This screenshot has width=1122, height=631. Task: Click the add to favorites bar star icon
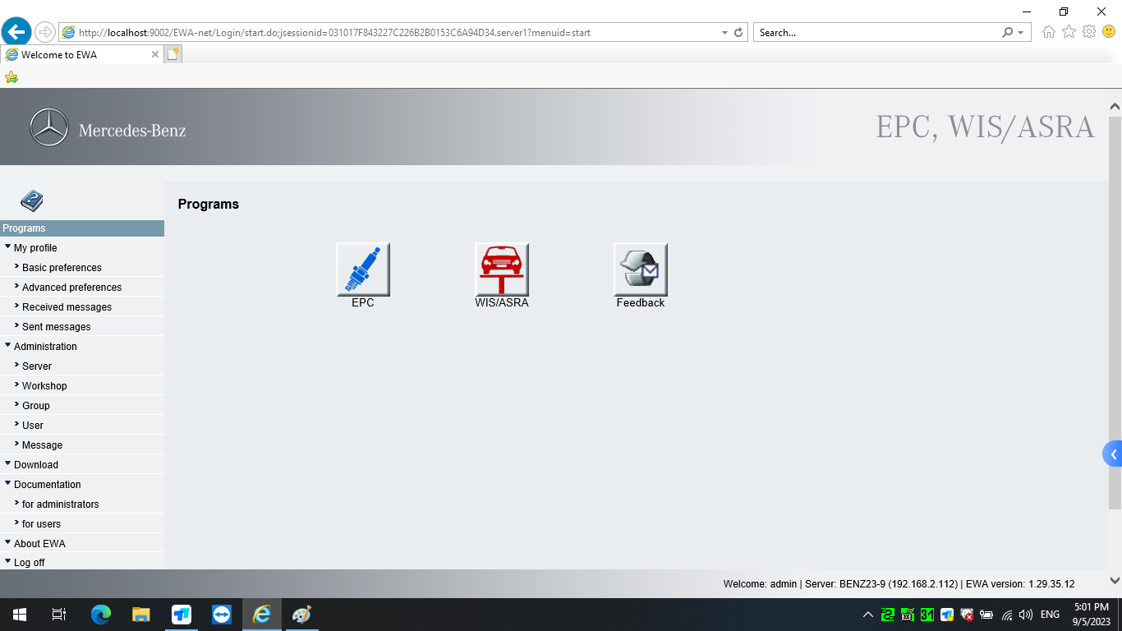click(x=11, y=77)
